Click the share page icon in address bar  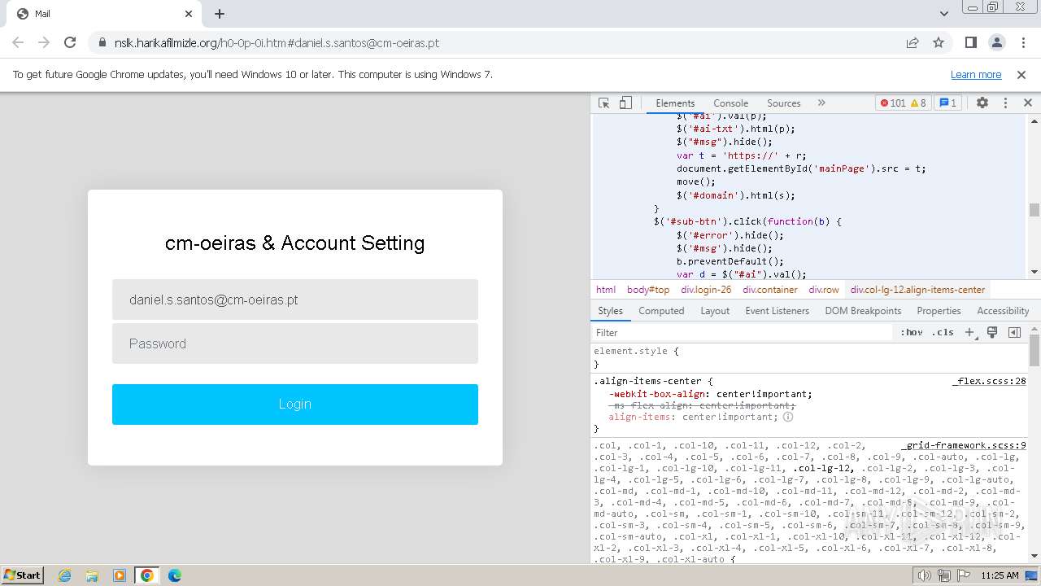(x=913, y=42)
